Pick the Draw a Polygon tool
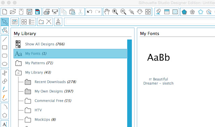 coord(5,73)
